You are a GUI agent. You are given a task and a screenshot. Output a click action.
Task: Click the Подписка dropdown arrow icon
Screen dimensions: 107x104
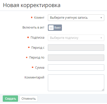101,38
